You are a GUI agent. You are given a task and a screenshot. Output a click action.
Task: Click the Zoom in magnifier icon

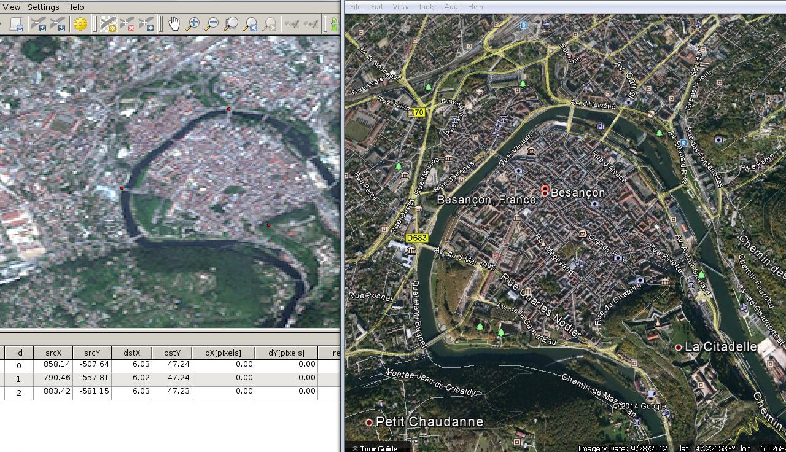tap(193, 25)
